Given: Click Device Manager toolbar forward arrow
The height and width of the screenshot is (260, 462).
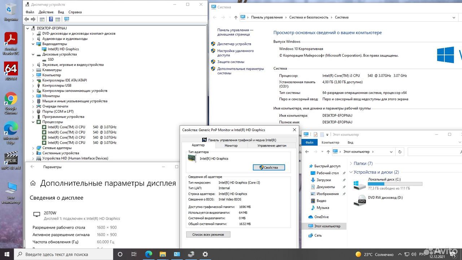Looking at the screenshot, I should 33,19.
